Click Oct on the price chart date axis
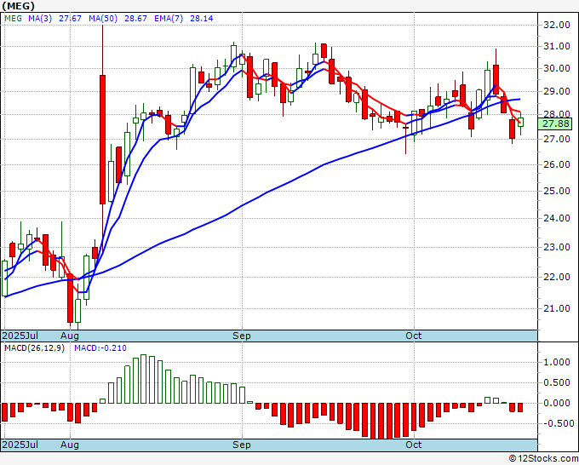Viewport: 579px width, 465px height. 413,336
